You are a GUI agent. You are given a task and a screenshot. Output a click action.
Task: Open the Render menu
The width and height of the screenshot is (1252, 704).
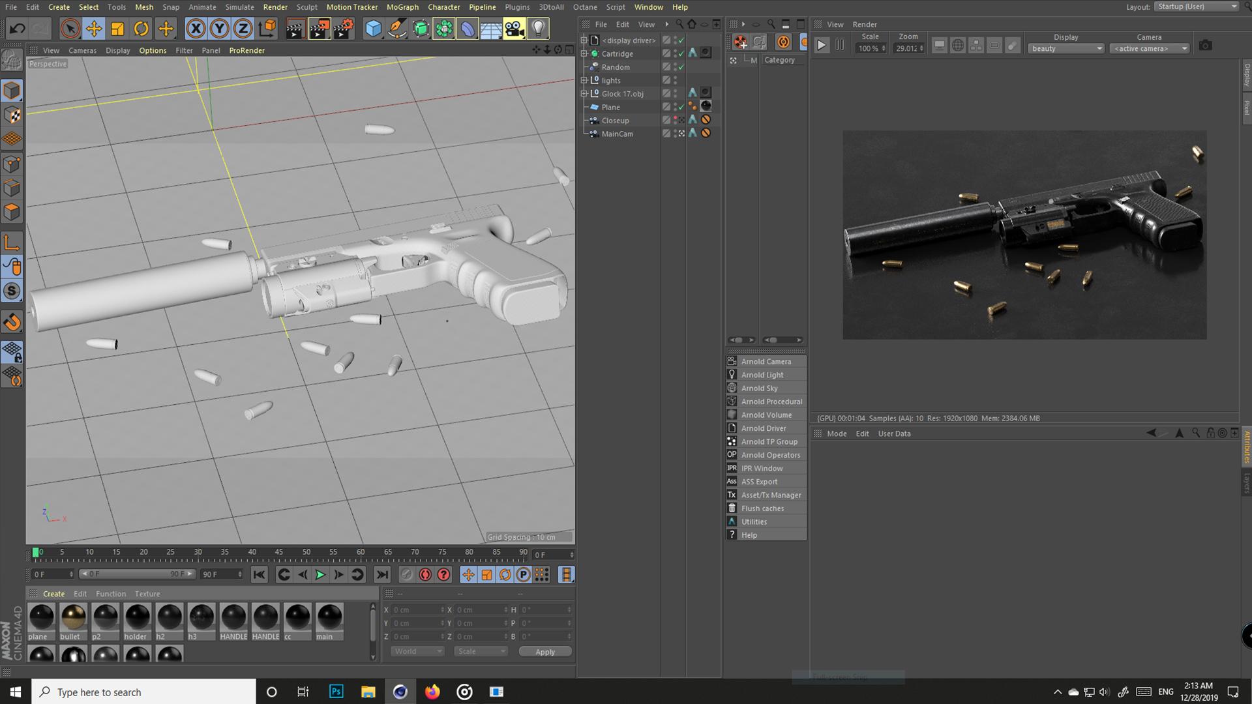click(275, 7)
